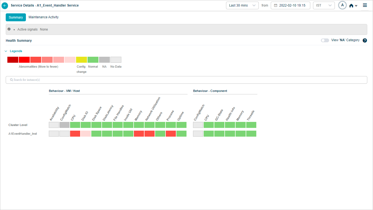Open the IST timezone dropdown
Screen dimensions: 373x210
click(x=324, y=5)
